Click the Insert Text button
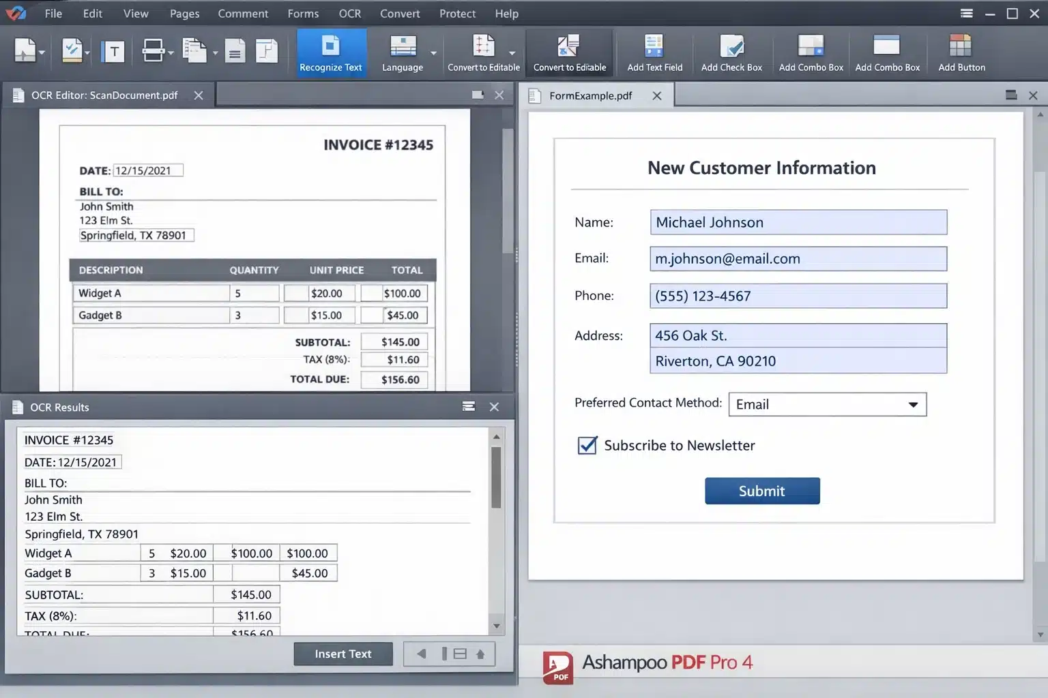Viewport: 1048px width, 698px height. pyautogui.click(x=343, y=654)
